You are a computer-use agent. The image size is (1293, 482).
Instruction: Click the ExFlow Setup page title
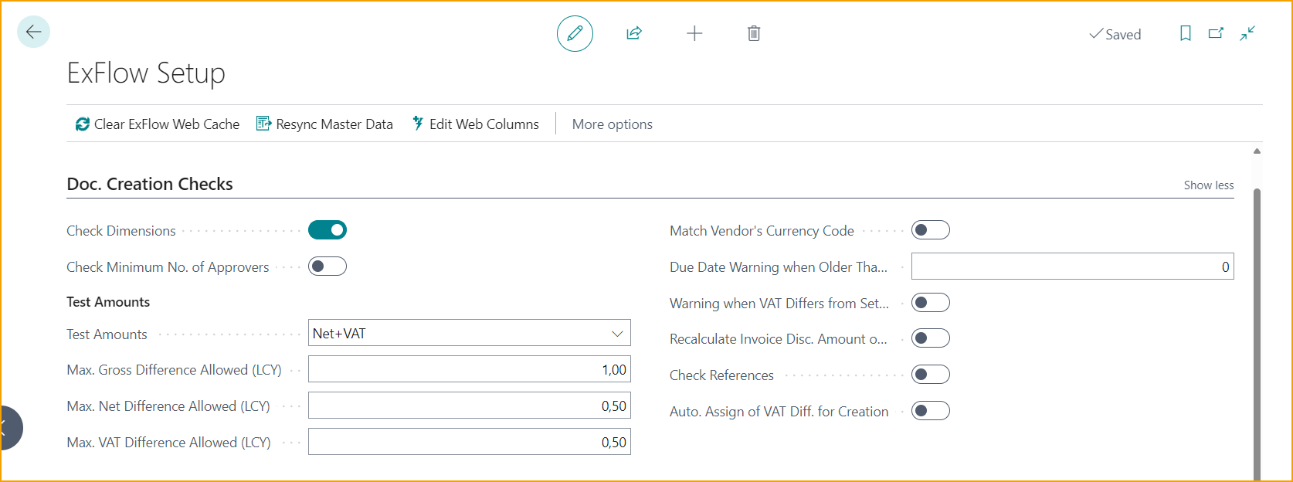(146, 73)
